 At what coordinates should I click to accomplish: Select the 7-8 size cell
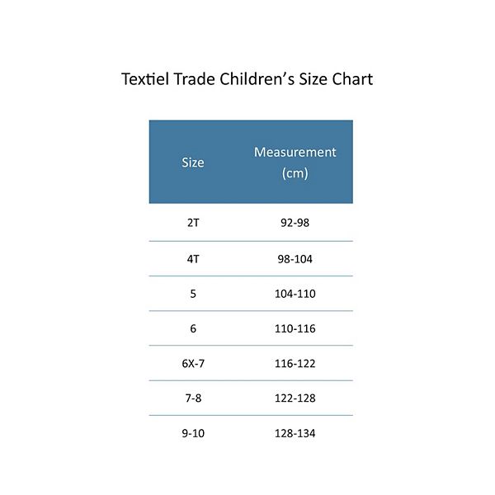click(x=193, y=398)
